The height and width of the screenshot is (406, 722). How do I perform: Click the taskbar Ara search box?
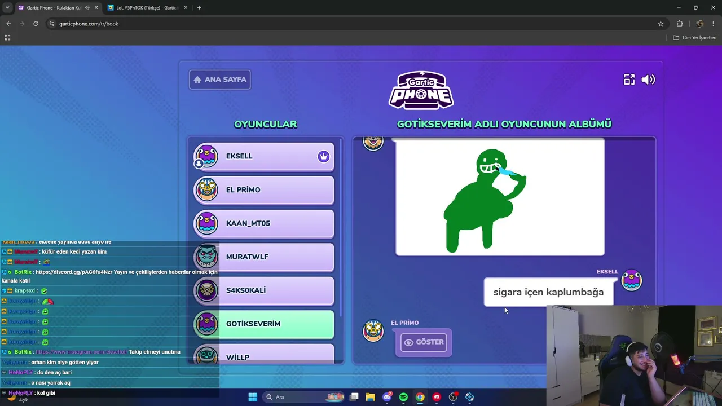pos(303,397)
